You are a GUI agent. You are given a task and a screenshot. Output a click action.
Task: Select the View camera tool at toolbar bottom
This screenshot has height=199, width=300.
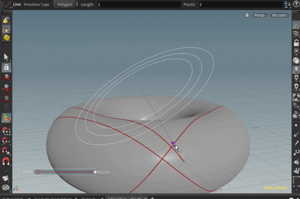point(6,187)
